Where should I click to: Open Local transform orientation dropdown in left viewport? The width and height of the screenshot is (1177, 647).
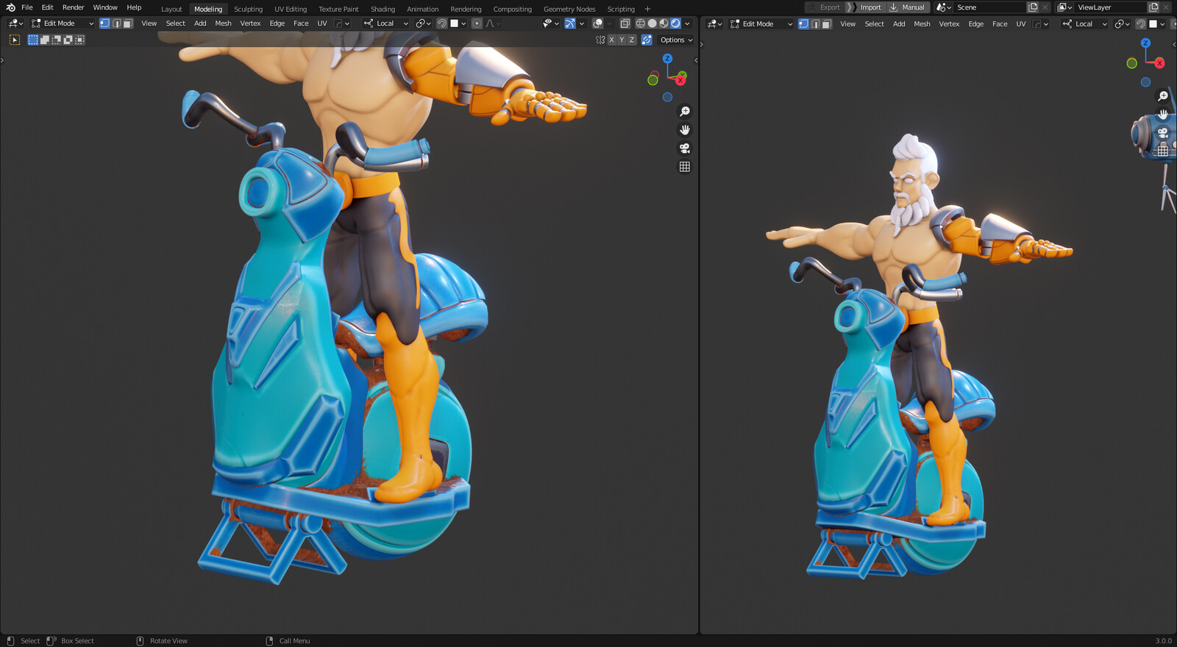(385, 24)
